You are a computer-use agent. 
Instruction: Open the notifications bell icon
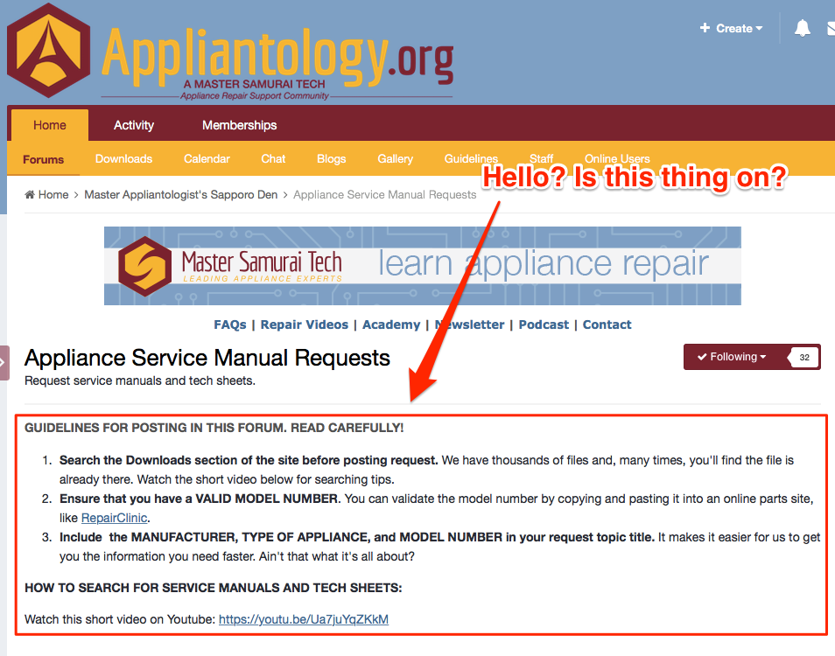802,28
